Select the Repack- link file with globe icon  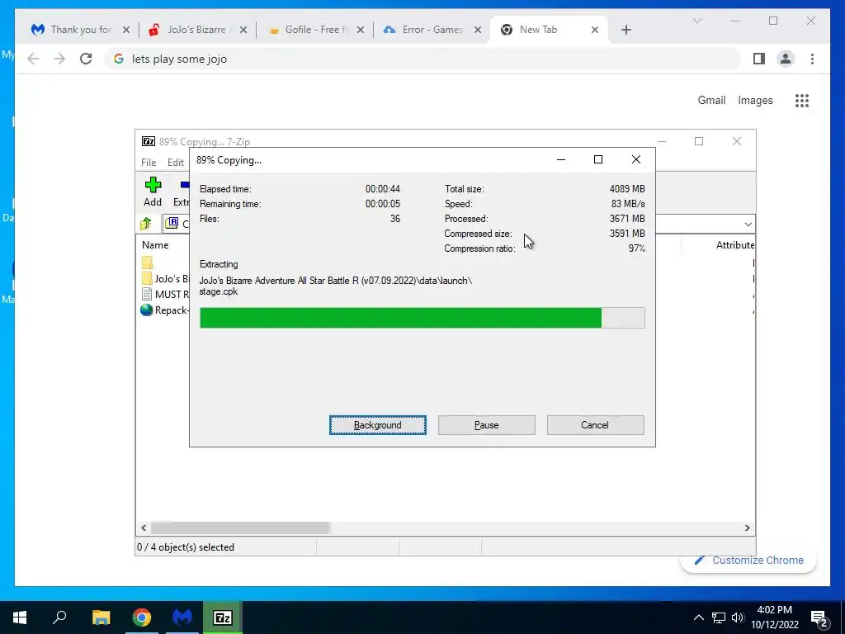click(165, 310)
